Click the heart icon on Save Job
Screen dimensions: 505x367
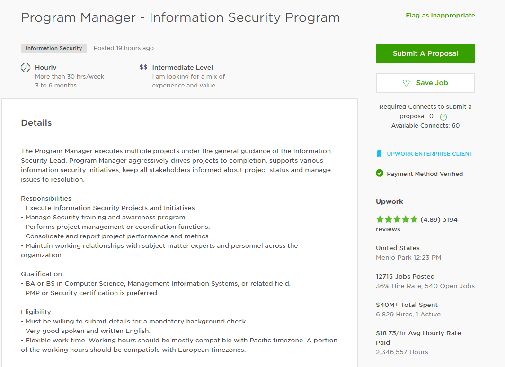coord(406,83)
